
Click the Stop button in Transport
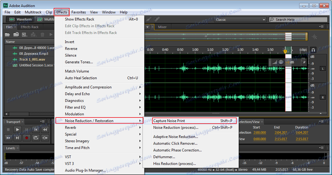[8, 129]
